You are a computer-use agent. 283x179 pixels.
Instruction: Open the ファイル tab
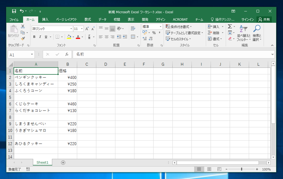(14, 19)
